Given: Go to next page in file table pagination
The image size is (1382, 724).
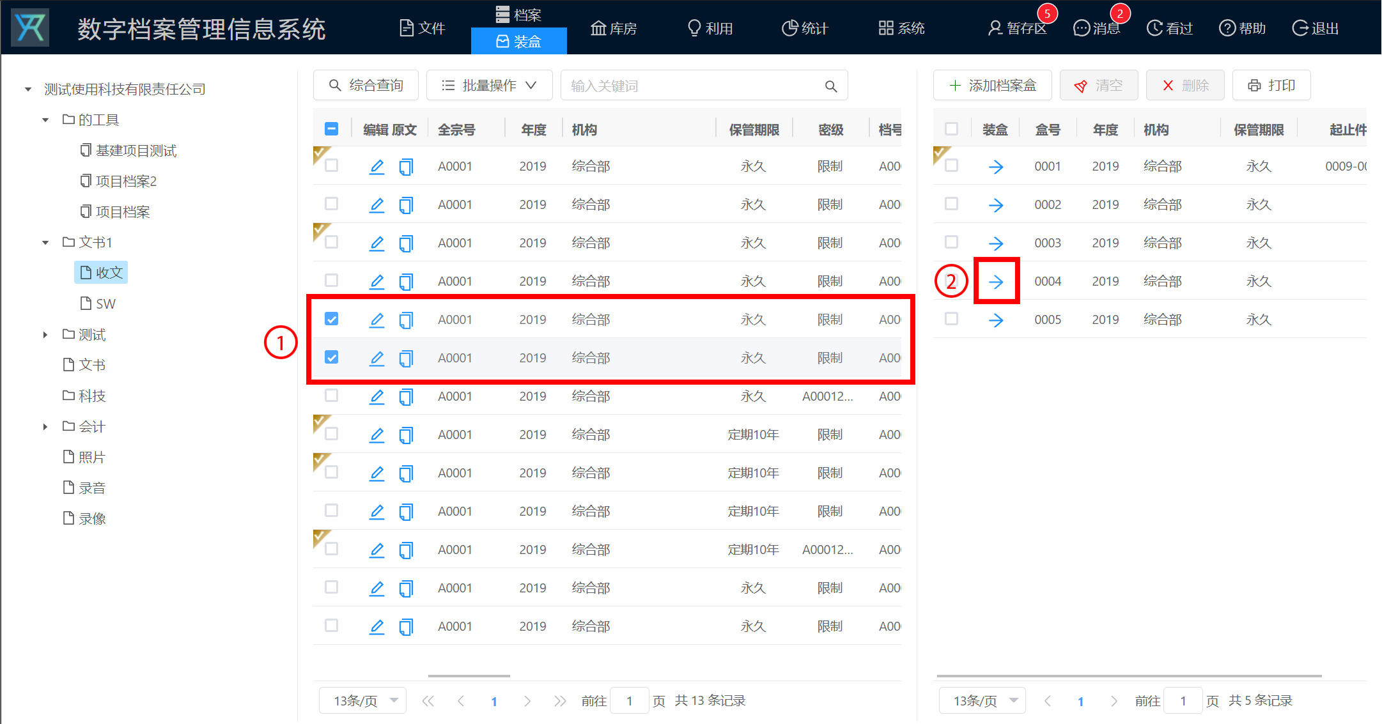Looking at the screenshot, I should pyautogui.click(x=527, y=701).
